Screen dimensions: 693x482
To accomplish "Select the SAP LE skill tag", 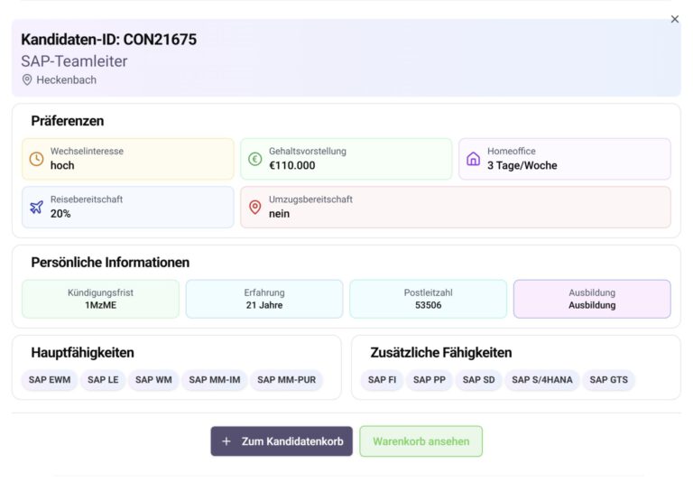I will tap(103, 380).
